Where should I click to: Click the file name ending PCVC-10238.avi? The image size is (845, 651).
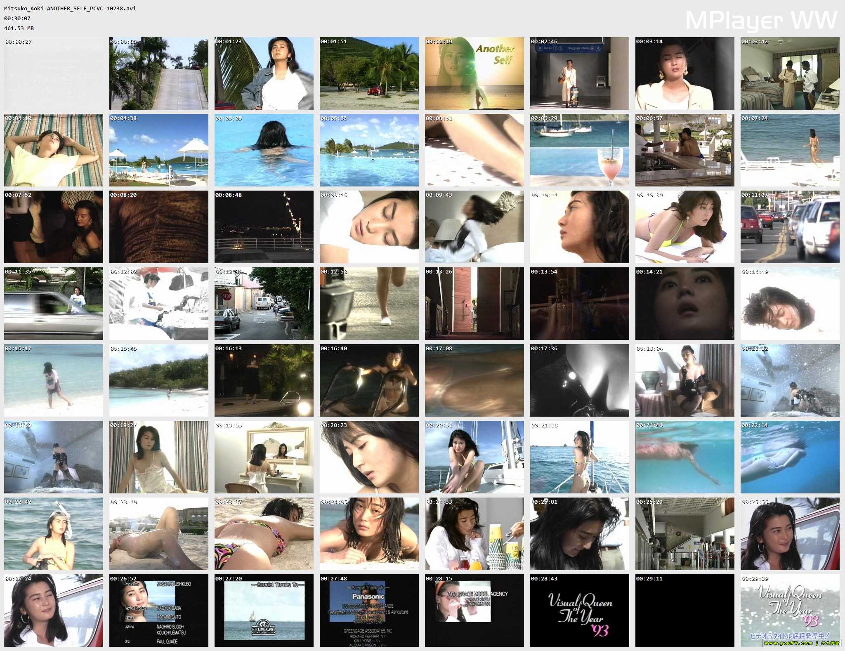[70, 8]
